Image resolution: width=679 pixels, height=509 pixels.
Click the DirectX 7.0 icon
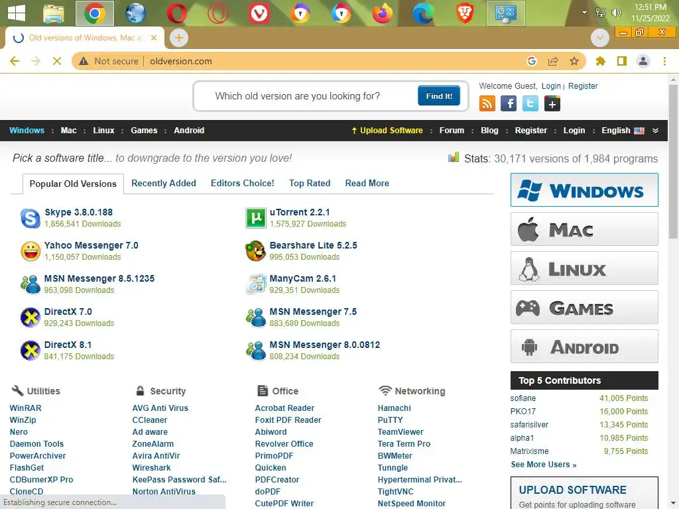click(31, 317)
